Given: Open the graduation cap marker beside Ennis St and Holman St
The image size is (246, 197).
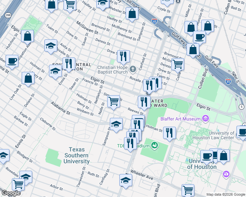Looking at the screenshot, I should click(55, 72).
